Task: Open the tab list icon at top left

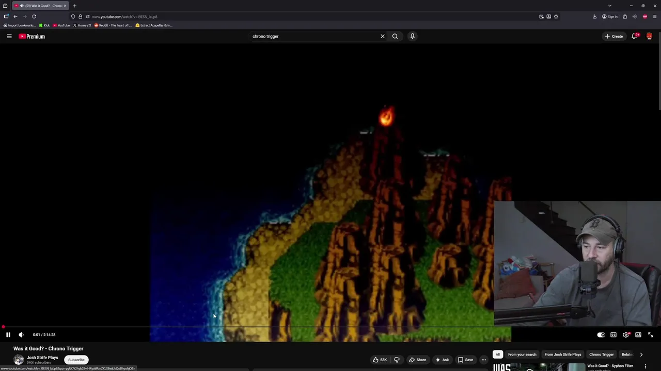Action: (5, 6)
